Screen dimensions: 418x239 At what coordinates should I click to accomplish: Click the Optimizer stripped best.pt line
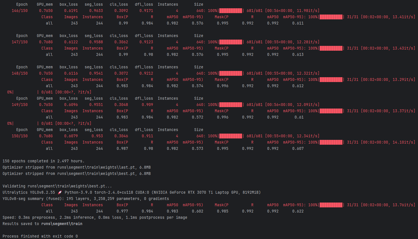[77, 173]
